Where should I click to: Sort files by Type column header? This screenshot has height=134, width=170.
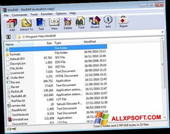click(x=68, y=42)
